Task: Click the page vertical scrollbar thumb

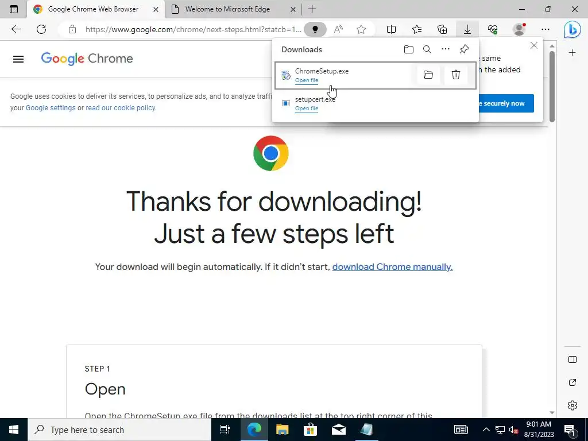Action: [552, 86]
